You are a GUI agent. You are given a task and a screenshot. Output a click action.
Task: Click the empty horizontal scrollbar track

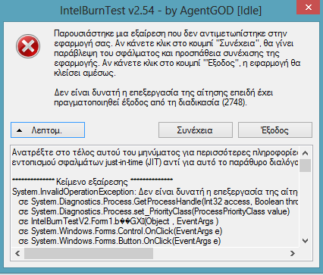[x=220, y=253]
